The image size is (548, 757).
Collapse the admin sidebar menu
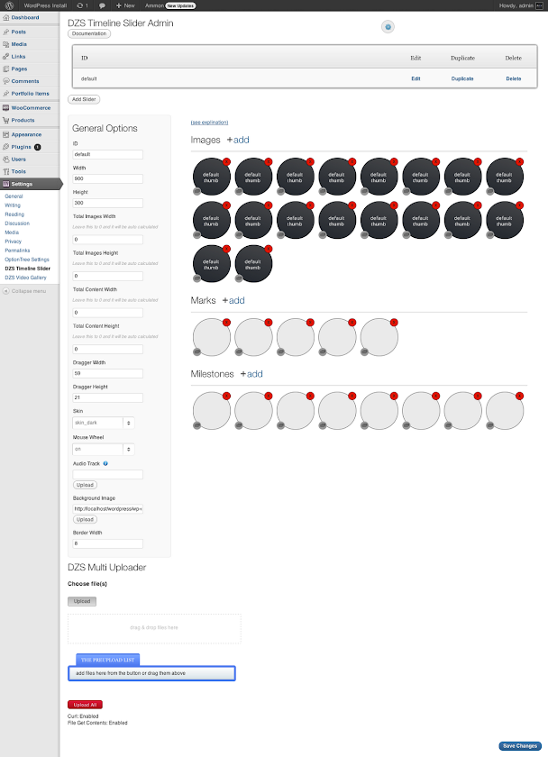pyautogui.click(x=24, y=291)
